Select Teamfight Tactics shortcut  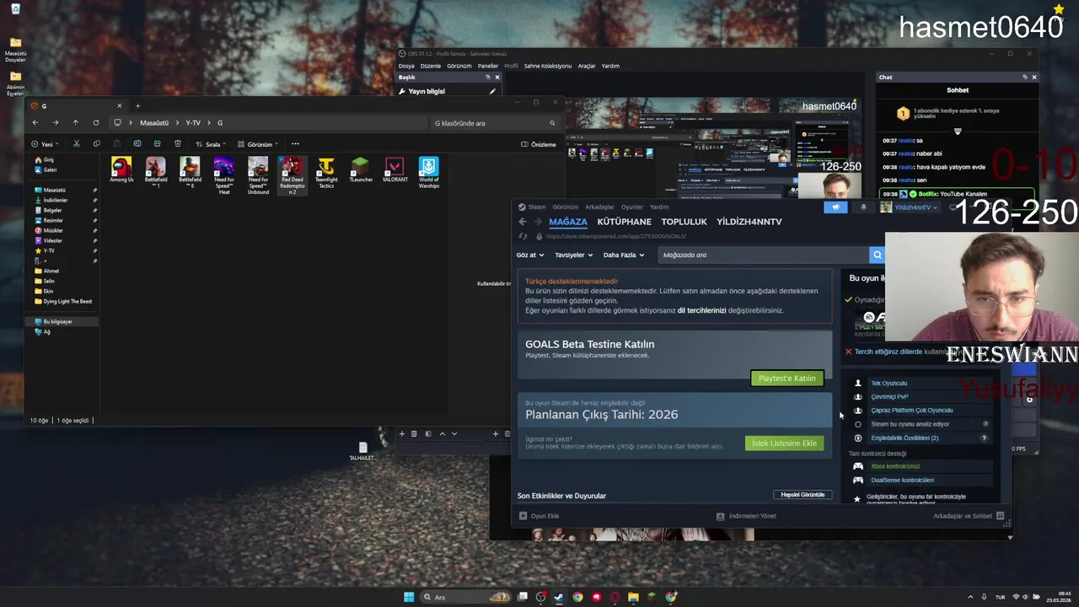tap(326, 172)
